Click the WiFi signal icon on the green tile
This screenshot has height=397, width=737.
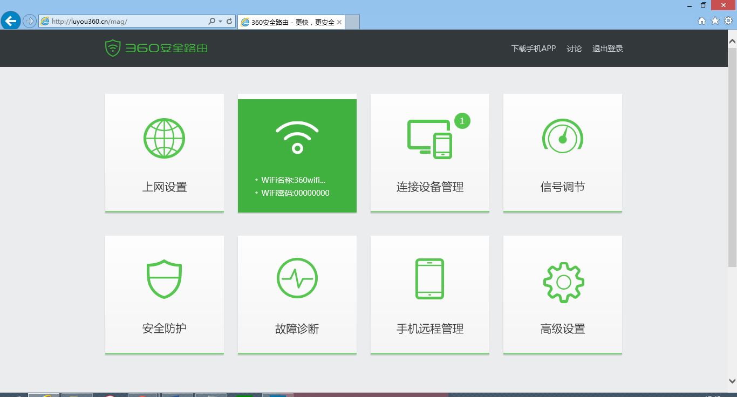(297, 138)
